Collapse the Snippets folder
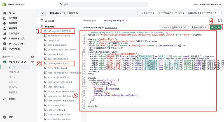Image resolution: width=224 pixels, height=122 pixels. 41,26
